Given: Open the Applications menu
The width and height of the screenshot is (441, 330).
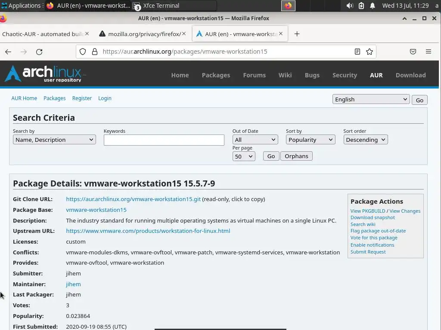Looking at the screenshot, I should tap(22, 6).
